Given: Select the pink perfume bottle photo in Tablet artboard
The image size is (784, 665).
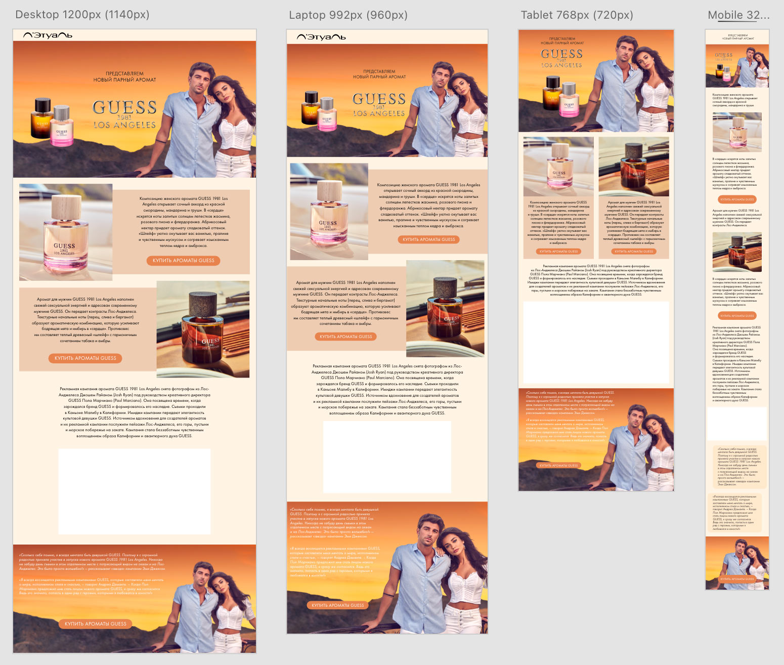Looking at the screenshot, I should tap(558, 167).
